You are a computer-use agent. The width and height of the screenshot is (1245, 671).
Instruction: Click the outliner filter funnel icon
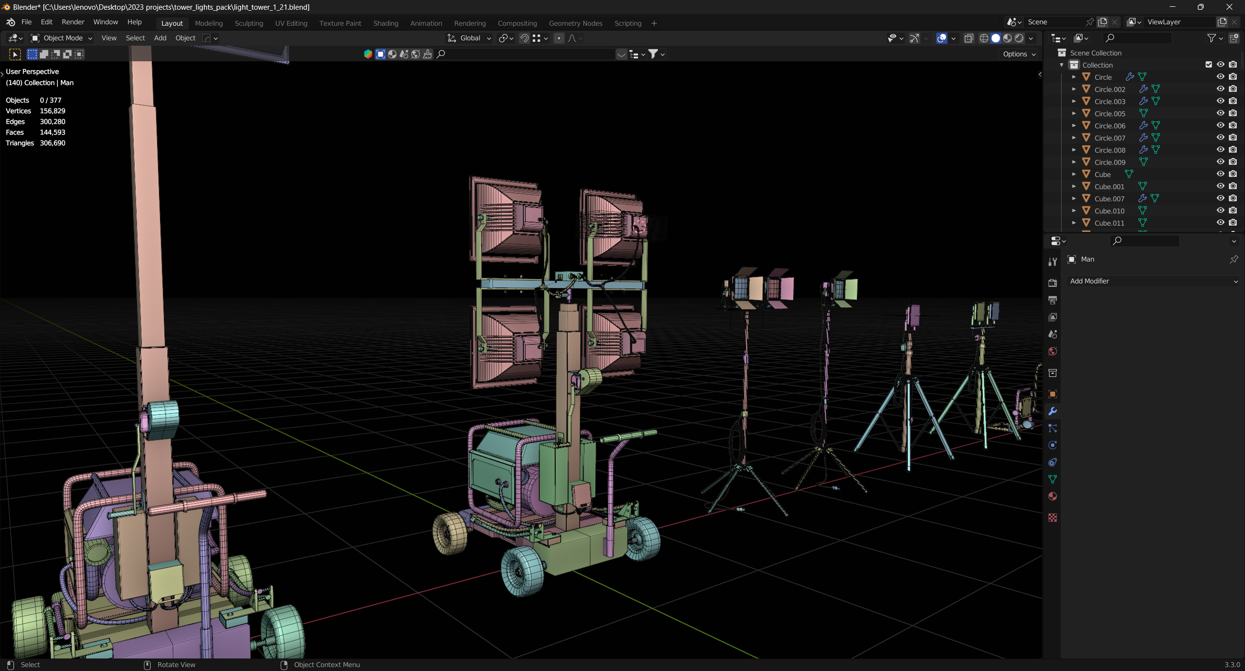(x=1211, y=38)
